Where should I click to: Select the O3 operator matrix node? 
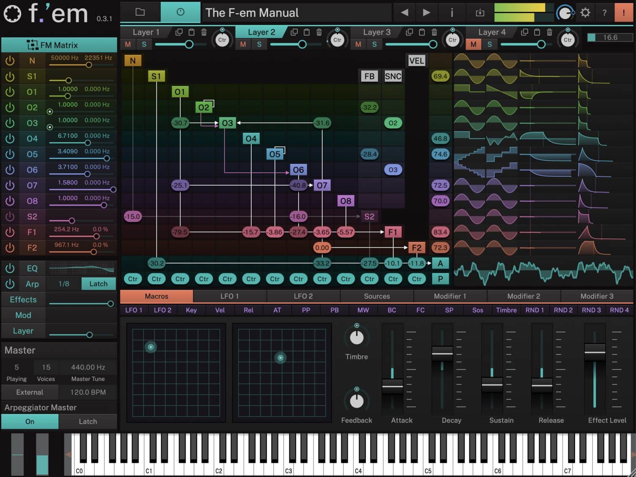[228, 123]
